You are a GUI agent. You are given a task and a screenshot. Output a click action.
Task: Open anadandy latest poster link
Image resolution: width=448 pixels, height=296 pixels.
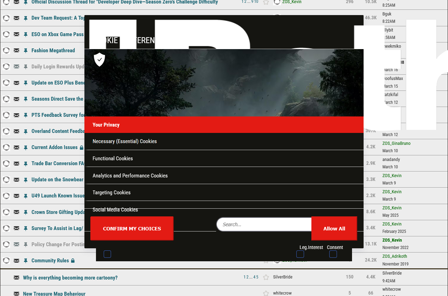pos(391,160)
